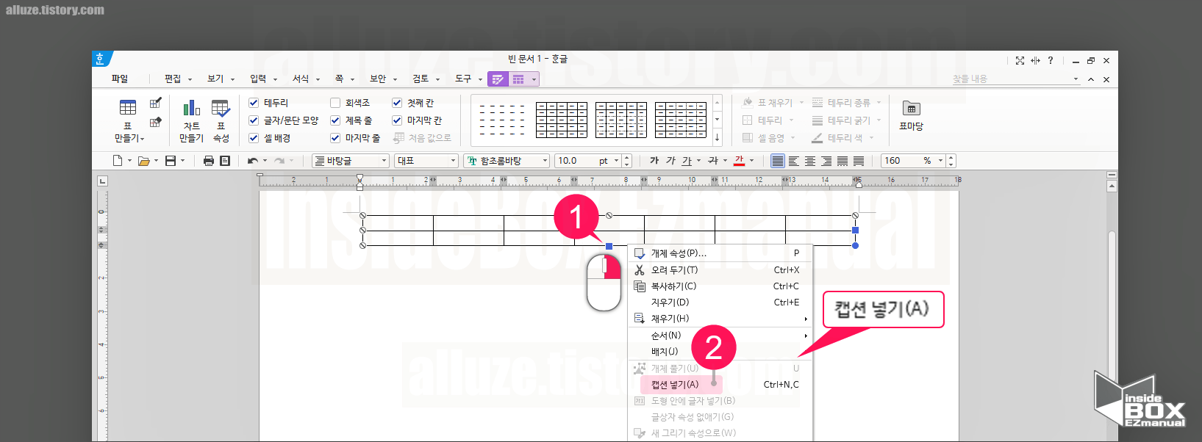Open 표 속성 table properties
Screen dimensions: 1202x442
pos(221,120)
